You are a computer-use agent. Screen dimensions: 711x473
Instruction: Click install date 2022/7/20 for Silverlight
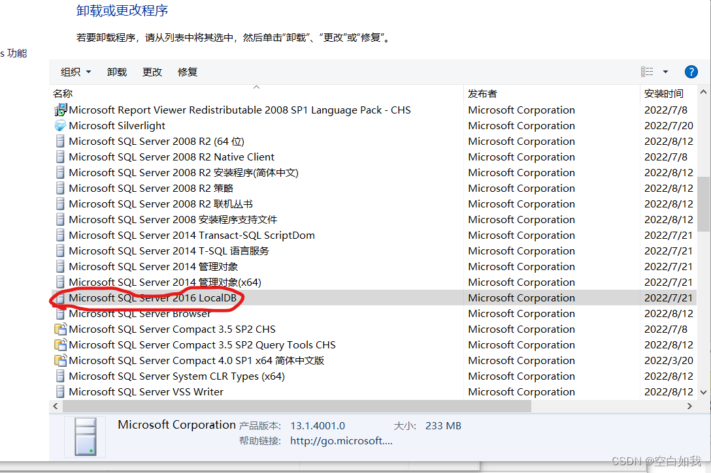click(x=669, y=125)
